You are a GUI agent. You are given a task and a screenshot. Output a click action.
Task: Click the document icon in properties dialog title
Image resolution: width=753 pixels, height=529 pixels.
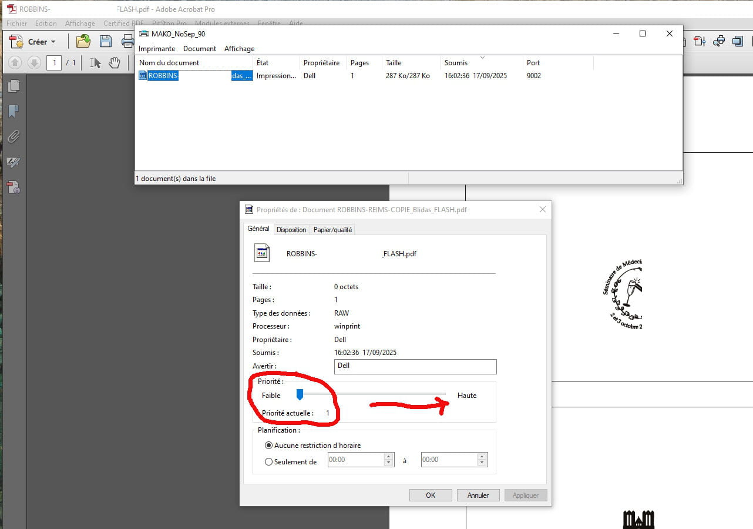point(250,209)
